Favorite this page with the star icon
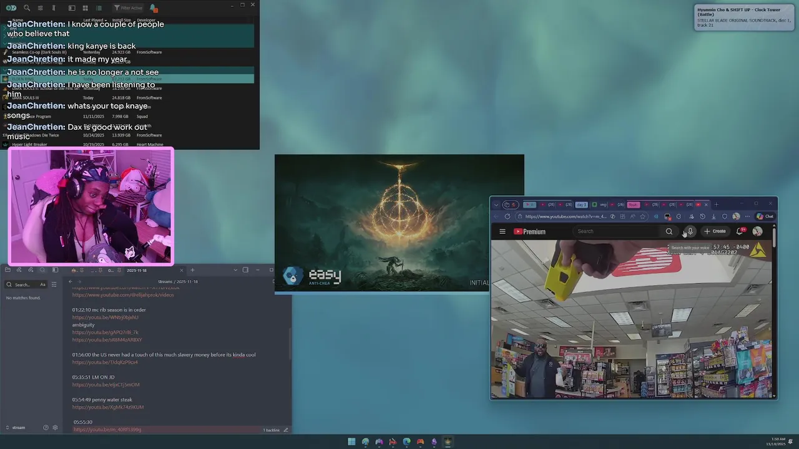The width and height of the screenshot is (799, 449). 642,216
